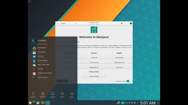Click the INSTALLATION section heading
Viewport: 188px width, 105px height.
(94, 72)
